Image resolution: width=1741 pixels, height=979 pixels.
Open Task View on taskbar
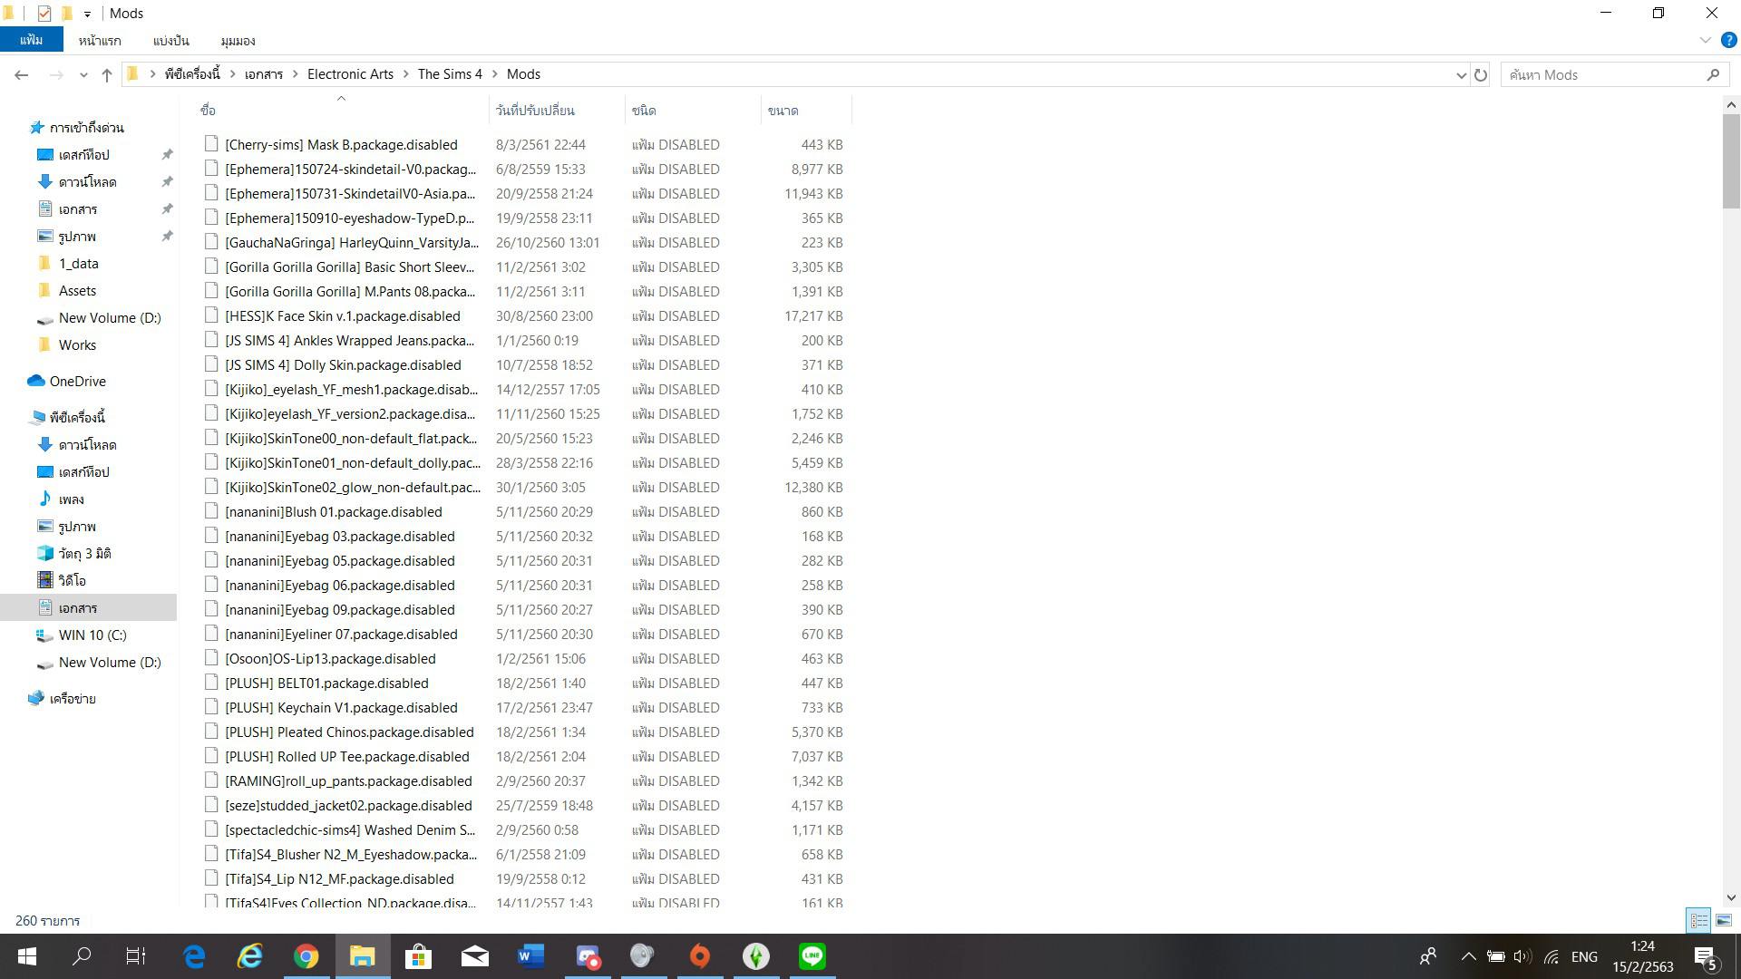[136, 956]
